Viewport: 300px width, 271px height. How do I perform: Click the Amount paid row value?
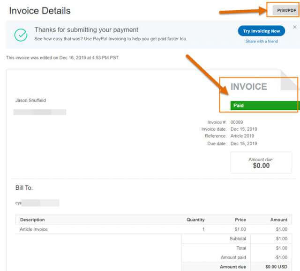[x=281, y=257]
